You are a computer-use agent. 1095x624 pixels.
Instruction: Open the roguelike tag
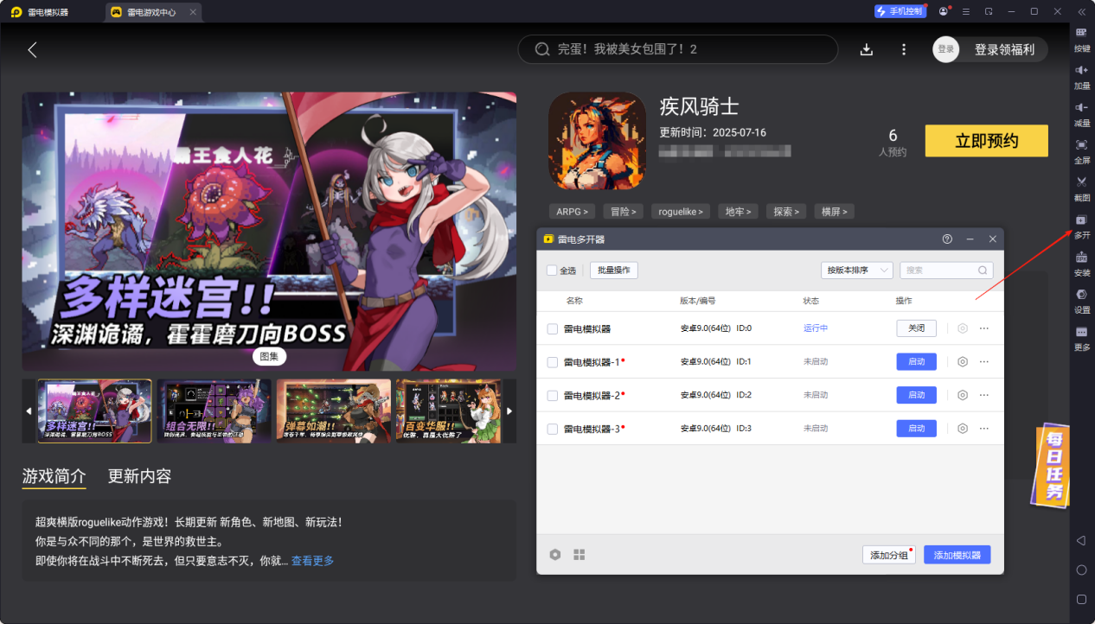(x=682, y=211)
